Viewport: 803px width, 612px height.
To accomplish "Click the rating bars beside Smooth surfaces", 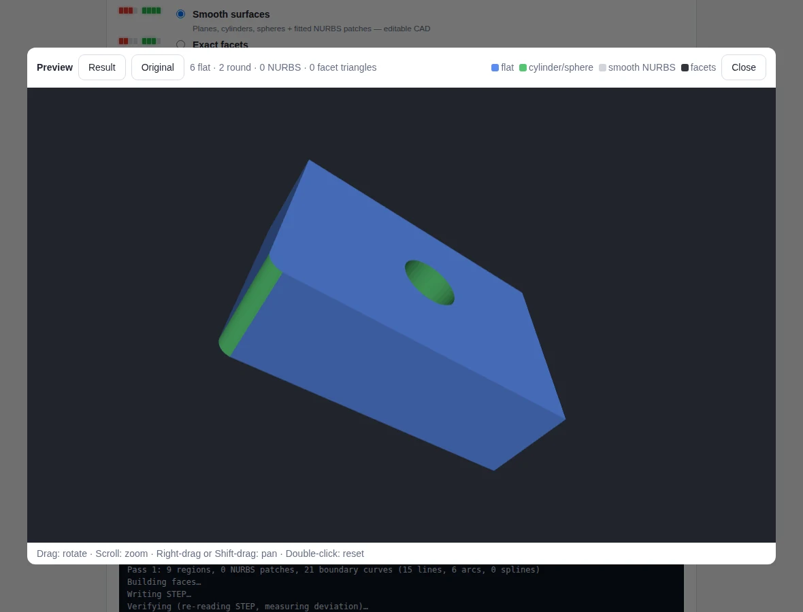I will [140, 11].
